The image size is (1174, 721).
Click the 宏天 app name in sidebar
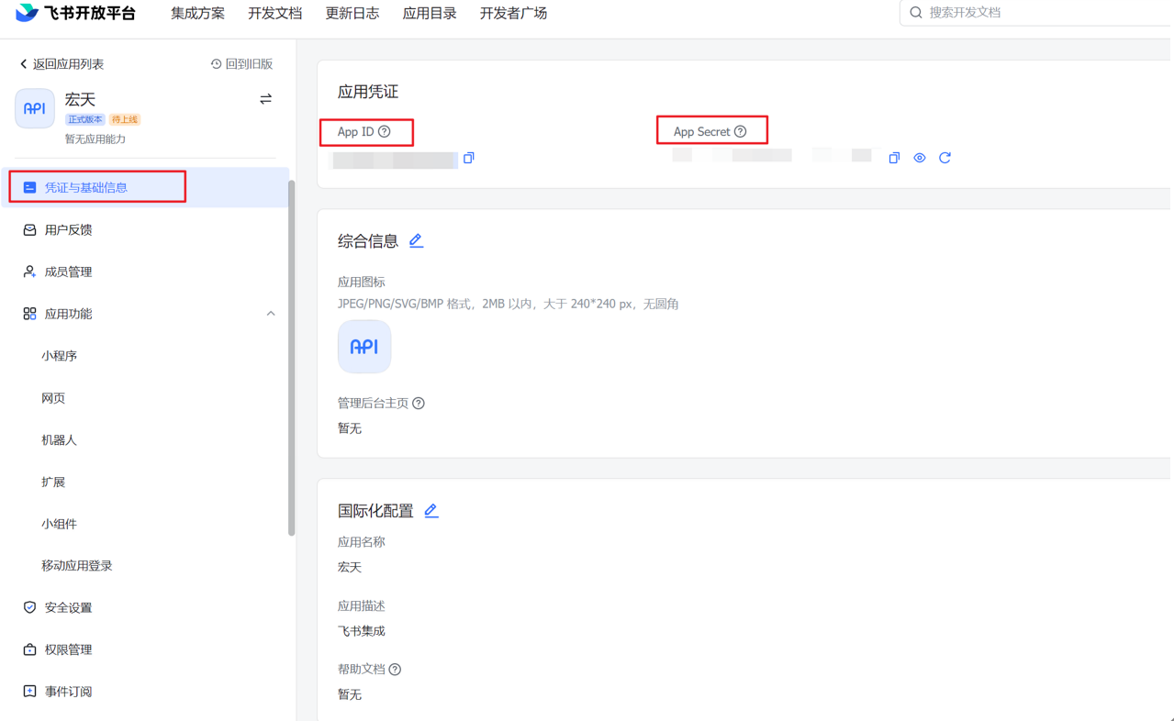point(80,99)
